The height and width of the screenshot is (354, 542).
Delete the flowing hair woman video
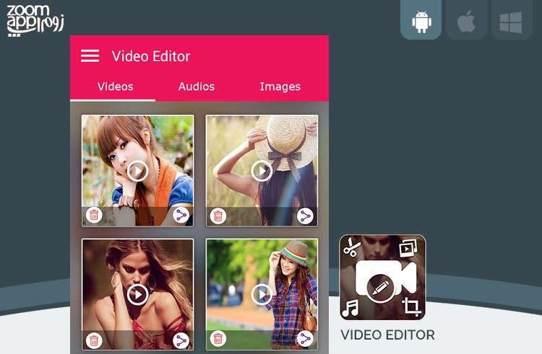tap(94, 340)
